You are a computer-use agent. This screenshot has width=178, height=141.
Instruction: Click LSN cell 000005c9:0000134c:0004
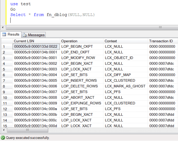[x=36, y=75]
